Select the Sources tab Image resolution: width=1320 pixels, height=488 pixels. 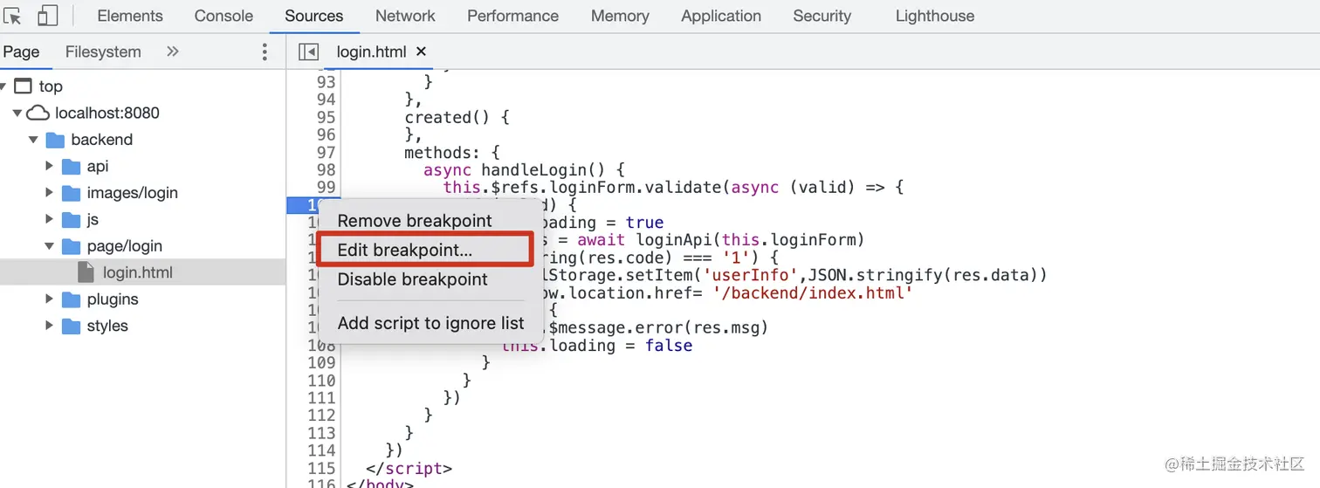pyautogui.click(x=313, y=16)
